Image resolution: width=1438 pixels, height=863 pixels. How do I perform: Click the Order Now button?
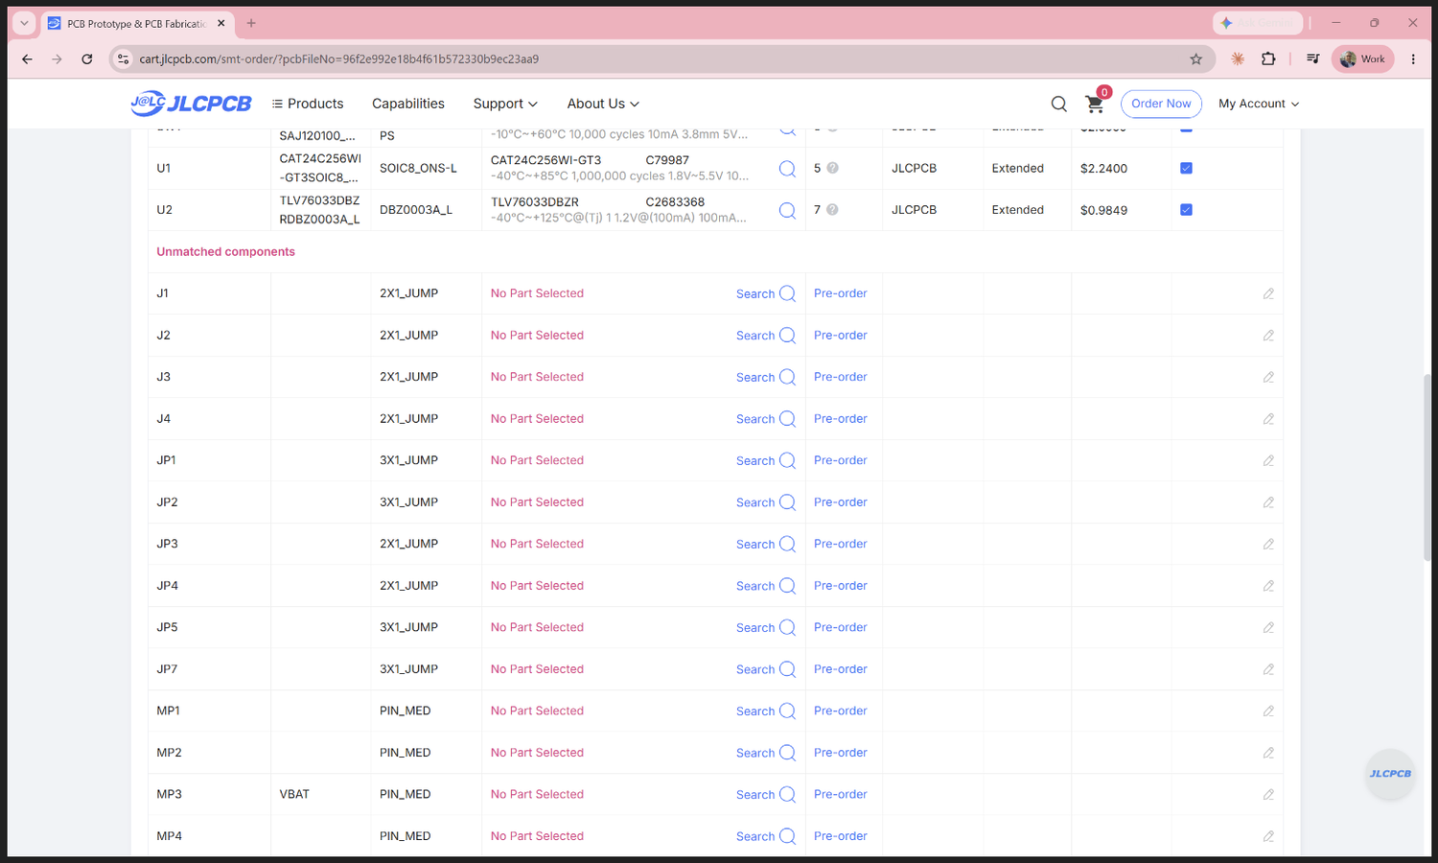click(1161, 104)
